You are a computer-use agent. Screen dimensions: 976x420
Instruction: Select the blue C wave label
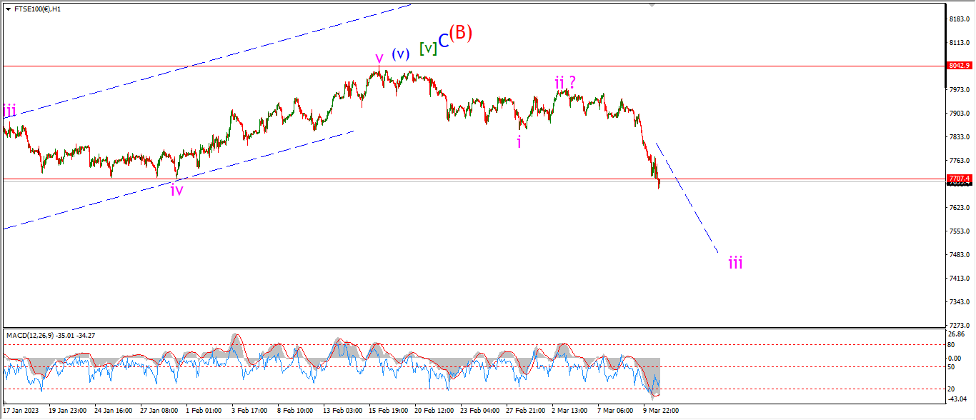(x=444, y=41)
